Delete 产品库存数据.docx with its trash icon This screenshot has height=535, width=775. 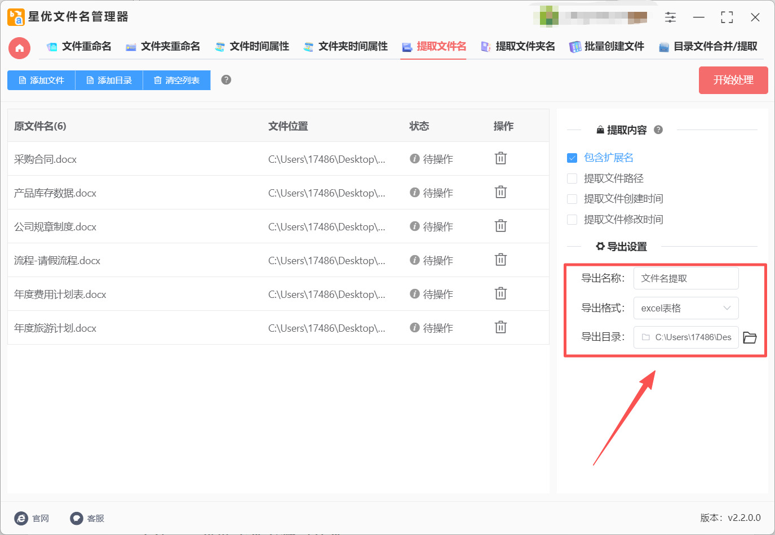[501, 192]
